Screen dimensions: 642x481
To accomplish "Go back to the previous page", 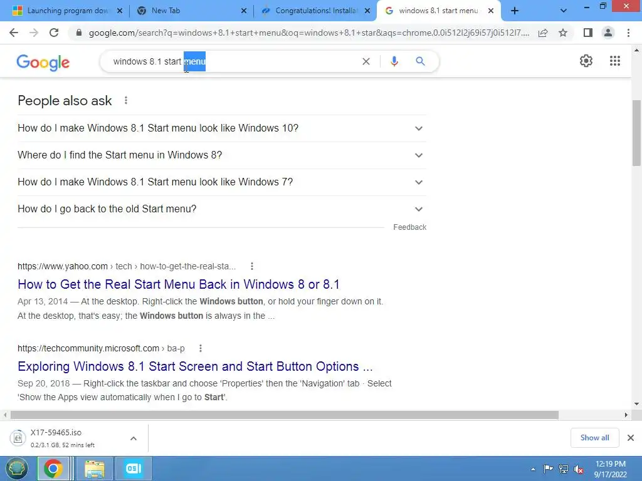I will (x=14, y=33).
